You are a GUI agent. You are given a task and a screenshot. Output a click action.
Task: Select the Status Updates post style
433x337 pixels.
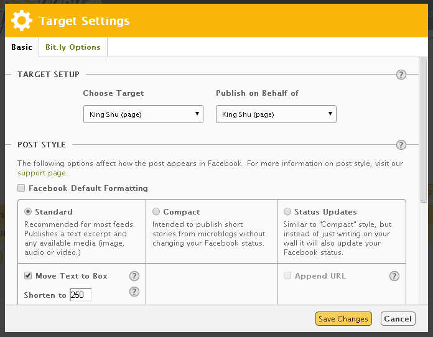(x=287, y=211)
